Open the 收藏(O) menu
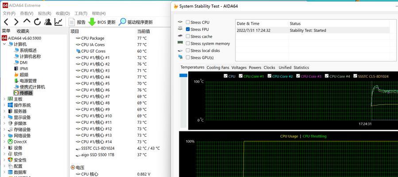Image resolution: width=398 pixels, height=177 pixels. pos(63,13)
